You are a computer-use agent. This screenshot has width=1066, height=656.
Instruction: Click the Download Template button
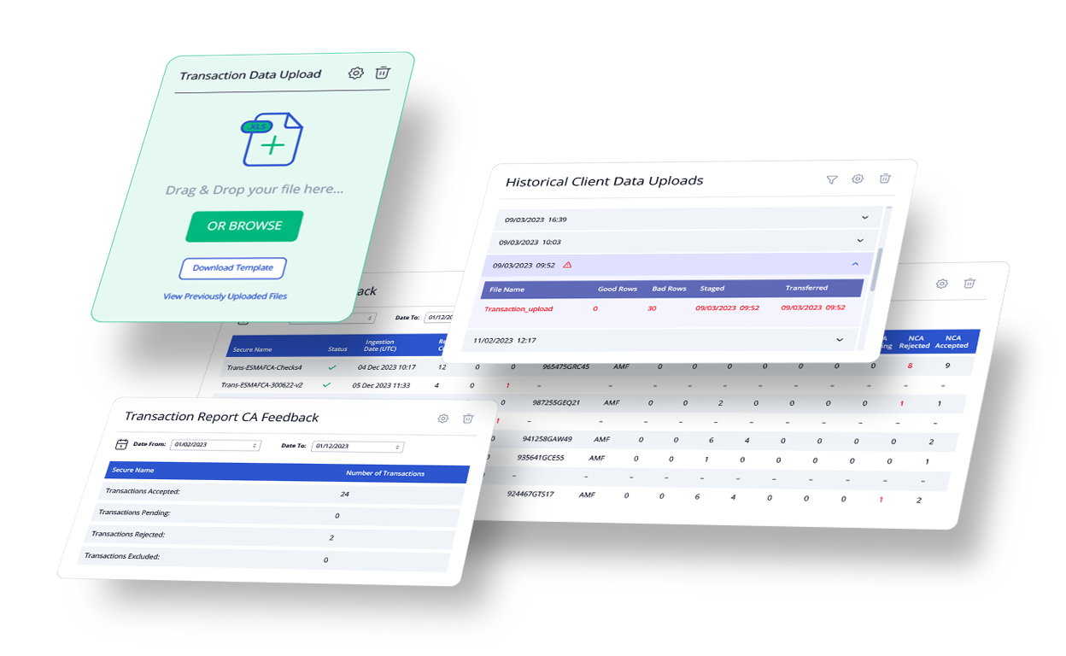(232, 268)
